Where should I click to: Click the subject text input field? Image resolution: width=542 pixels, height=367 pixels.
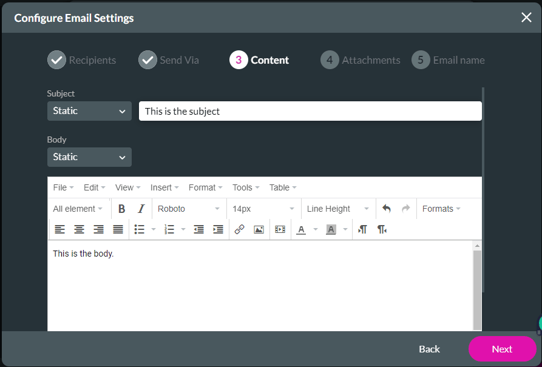point(310,111)
